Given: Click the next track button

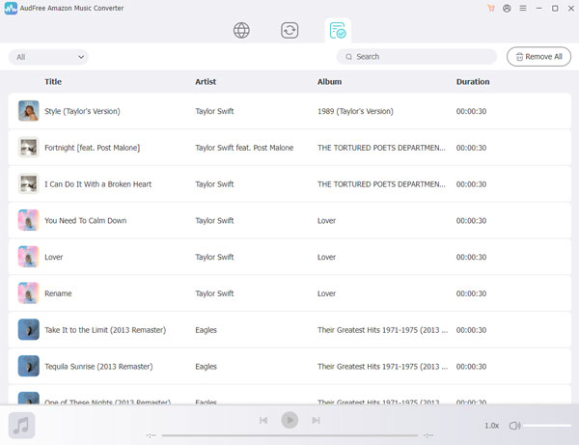Looking at the screenshot, I should pyautogui.click(x=316, y=420).
